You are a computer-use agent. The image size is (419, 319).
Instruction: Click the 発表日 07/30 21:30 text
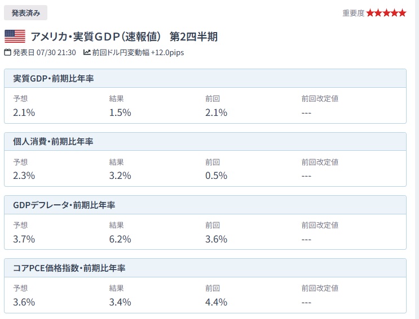(45, 52)
